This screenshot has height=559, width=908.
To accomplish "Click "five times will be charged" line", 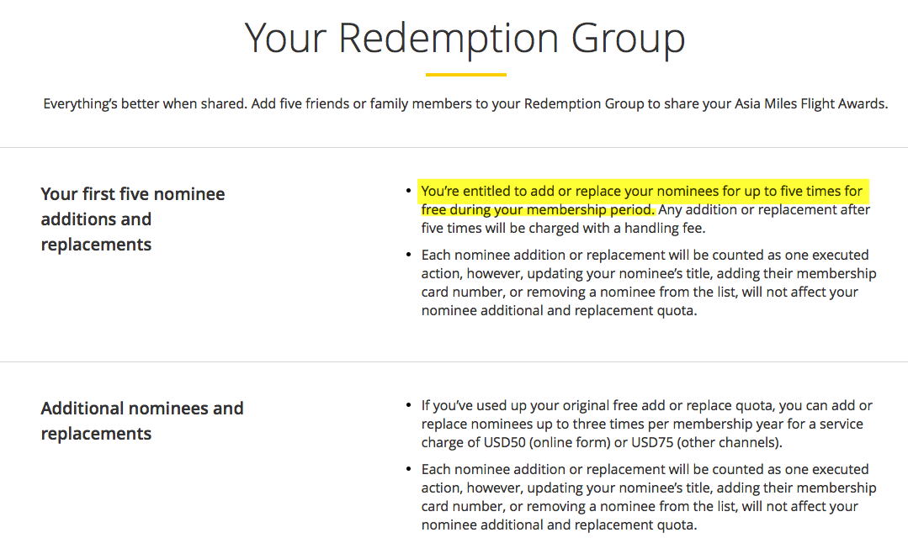I will point(563,228).
